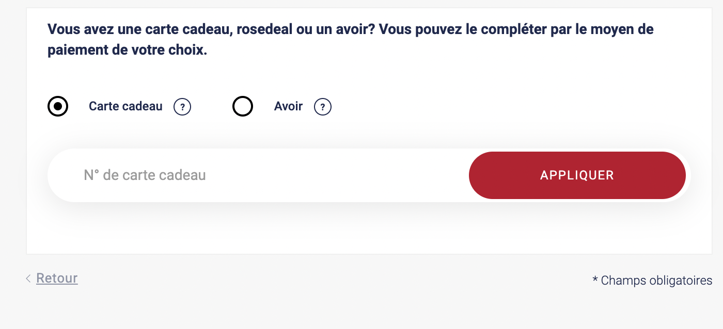Focus the N° de carte cadeau field

point(258,175)
